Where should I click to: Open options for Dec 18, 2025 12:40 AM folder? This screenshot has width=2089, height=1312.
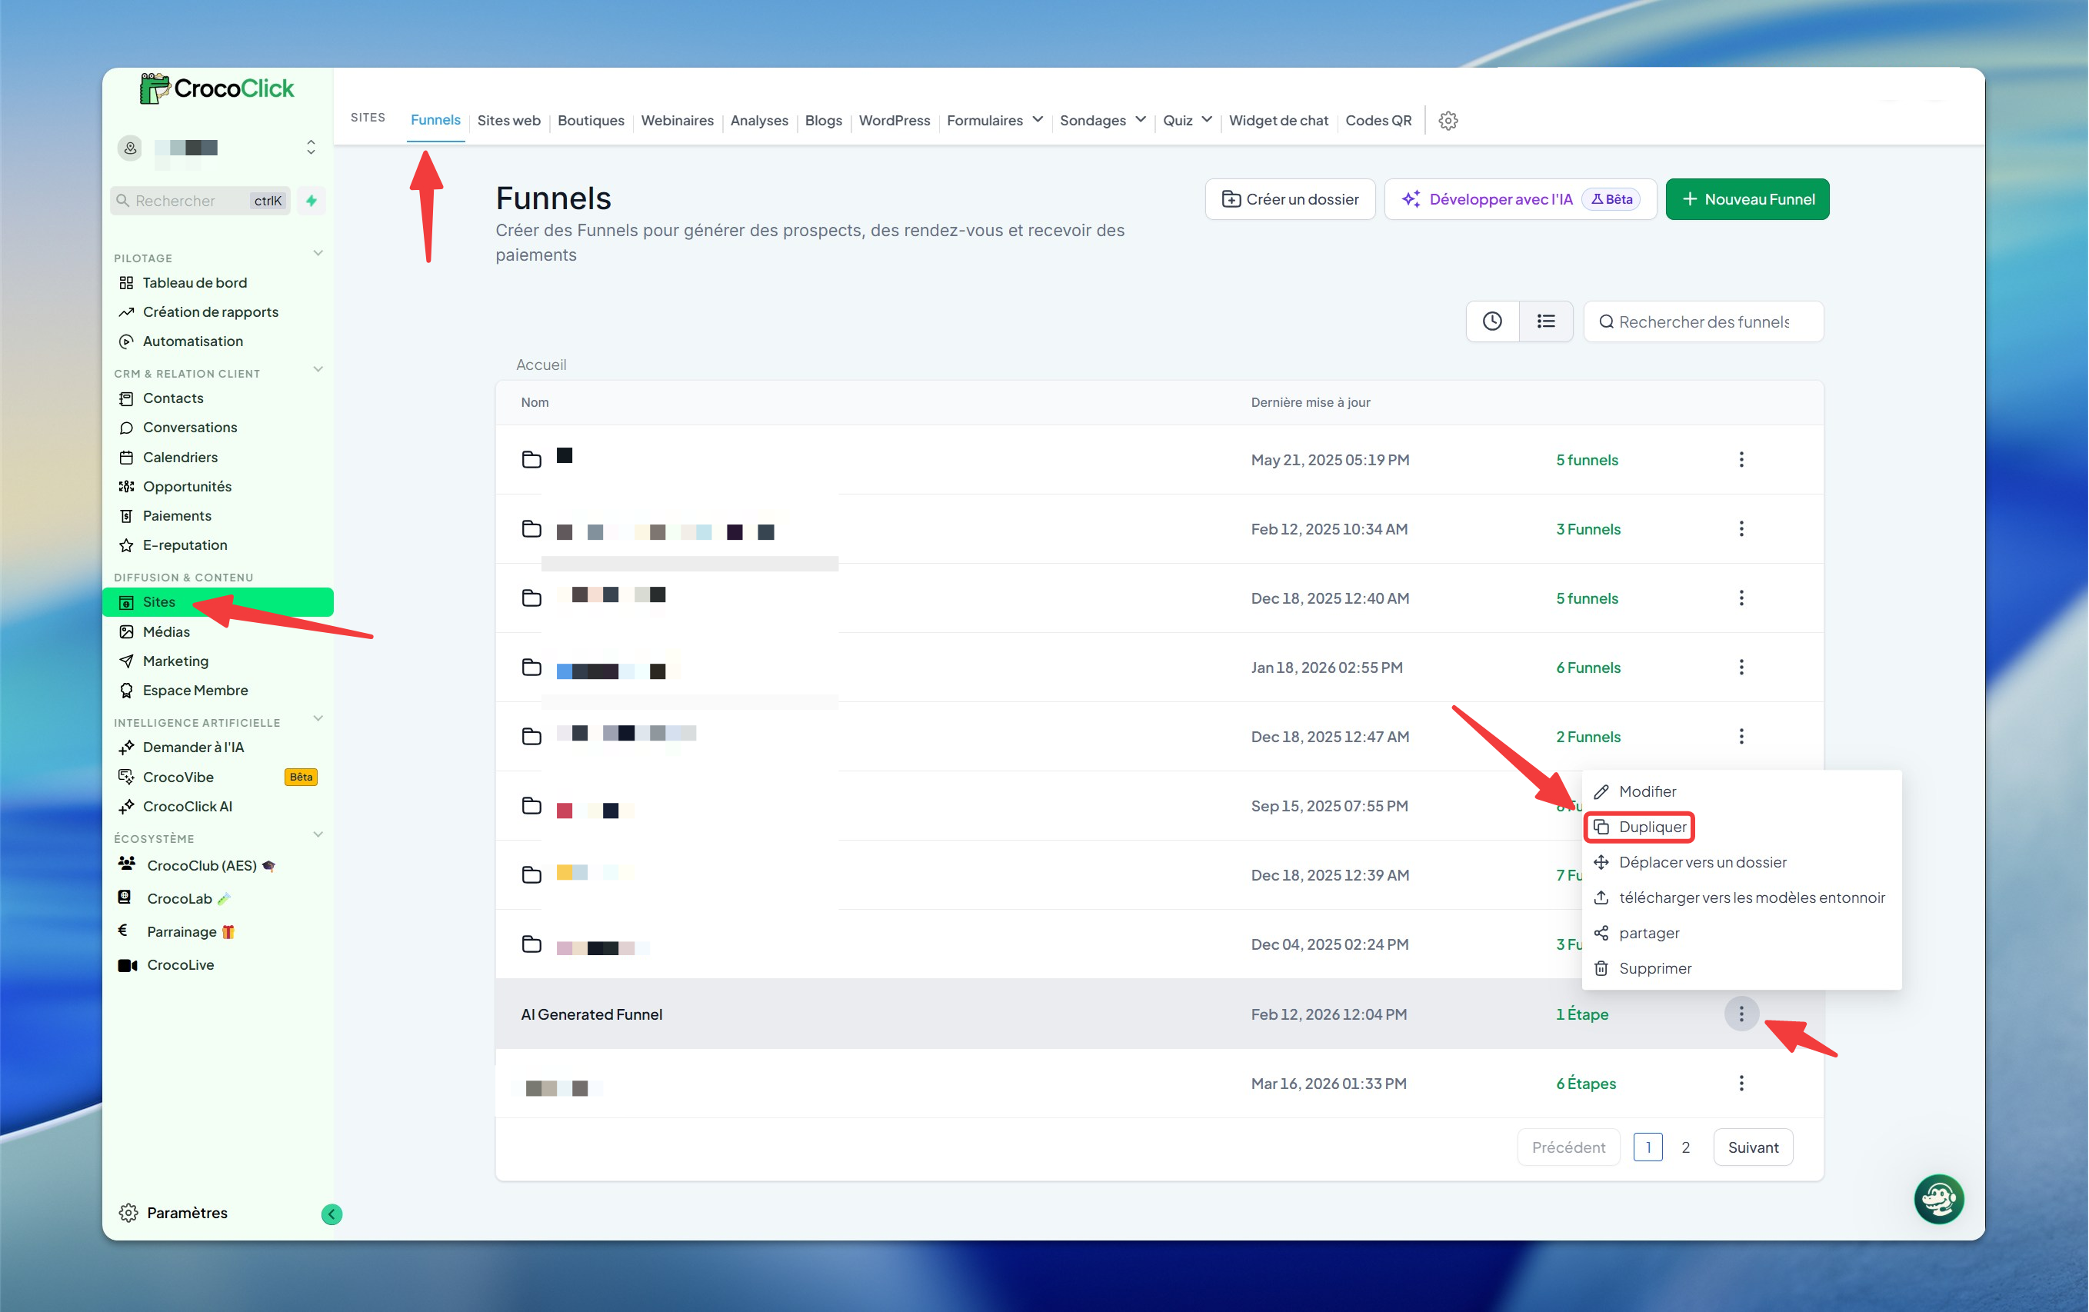point(1741,598)
